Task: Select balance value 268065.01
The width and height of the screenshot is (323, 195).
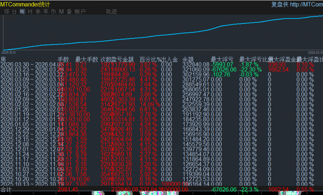Action: click(196, 89)
